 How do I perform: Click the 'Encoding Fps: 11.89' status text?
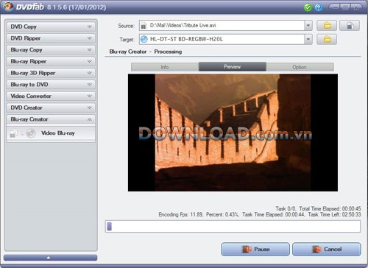(x=181, y=215)
